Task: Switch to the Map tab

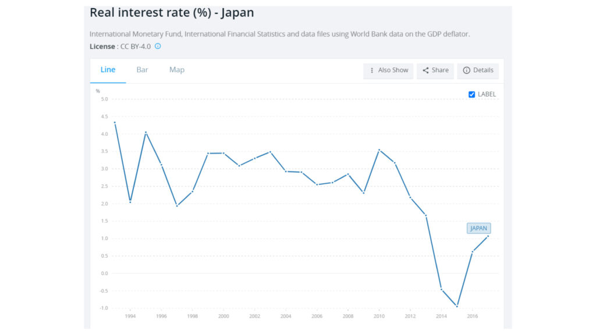Action: click(x=177, y=70)
